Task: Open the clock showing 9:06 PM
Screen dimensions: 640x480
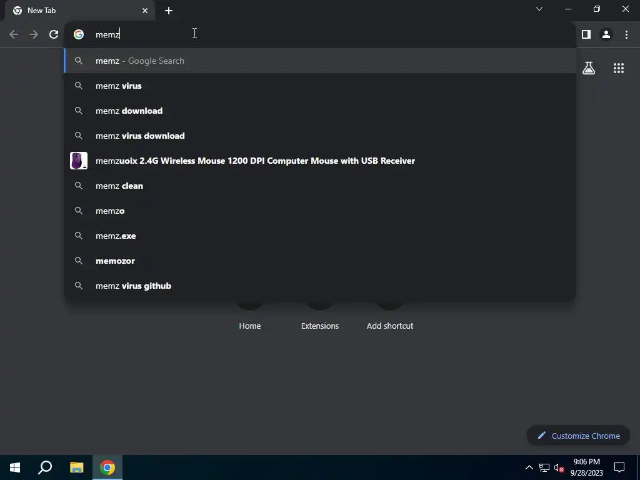Action: (586, 467)
